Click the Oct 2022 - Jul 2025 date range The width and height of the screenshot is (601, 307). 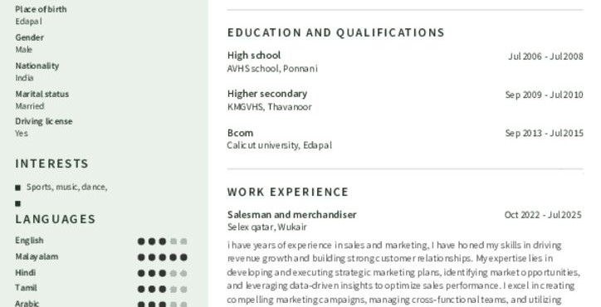click(543, 215)
